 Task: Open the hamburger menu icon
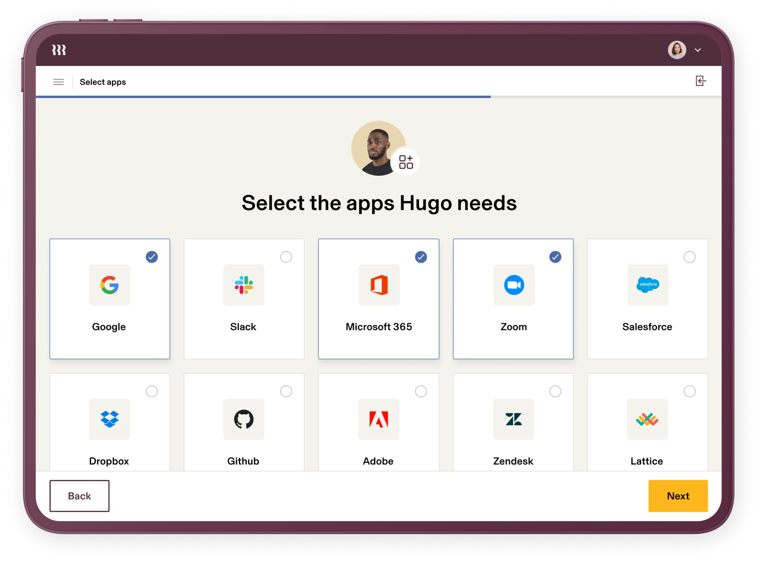tap(58, 82)
